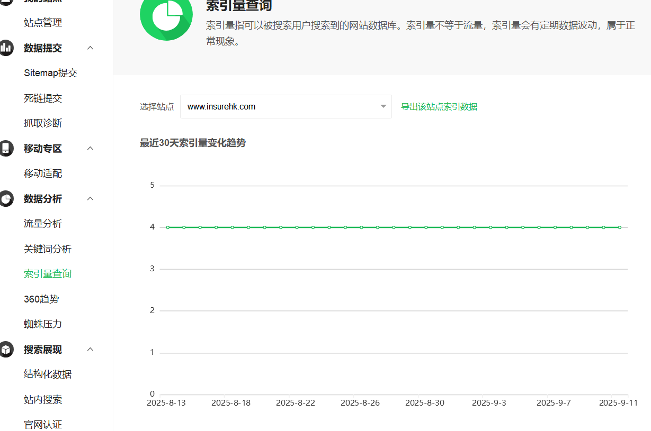Open the site selector dropdown www.insurehk.com
Screen dimensions: 651x431
tap(286, 106)
